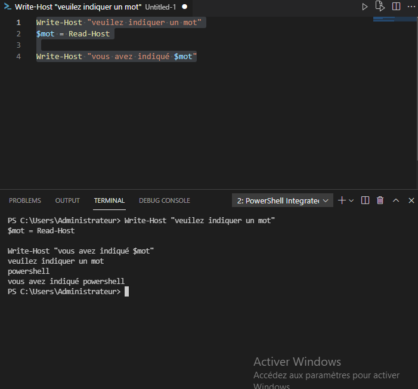Viewport: 418px width, 389px height.
Task: Kill the terminal with the trash icon
Action: (x=380, y=200)
